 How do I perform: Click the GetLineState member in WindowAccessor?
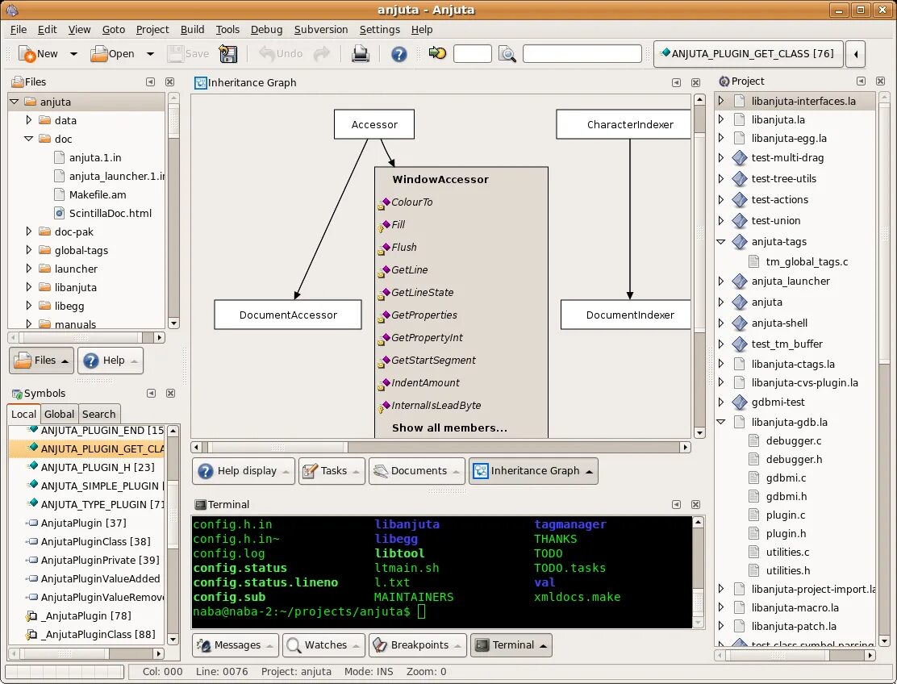point(422,292)
